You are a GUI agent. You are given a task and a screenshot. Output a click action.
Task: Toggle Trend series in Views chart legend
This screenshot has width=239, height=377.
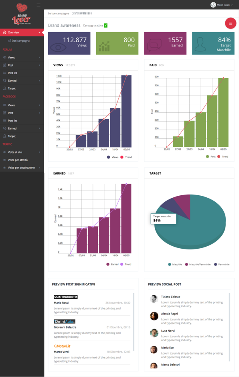point(126,157)
